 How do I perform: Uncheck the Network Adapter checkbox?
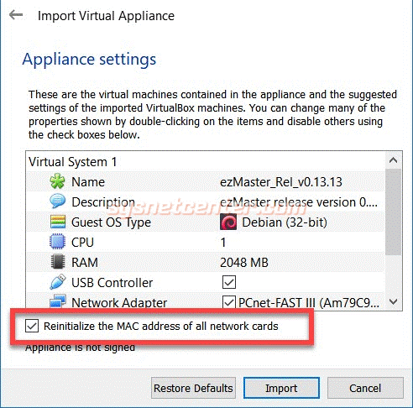[229, 302]
